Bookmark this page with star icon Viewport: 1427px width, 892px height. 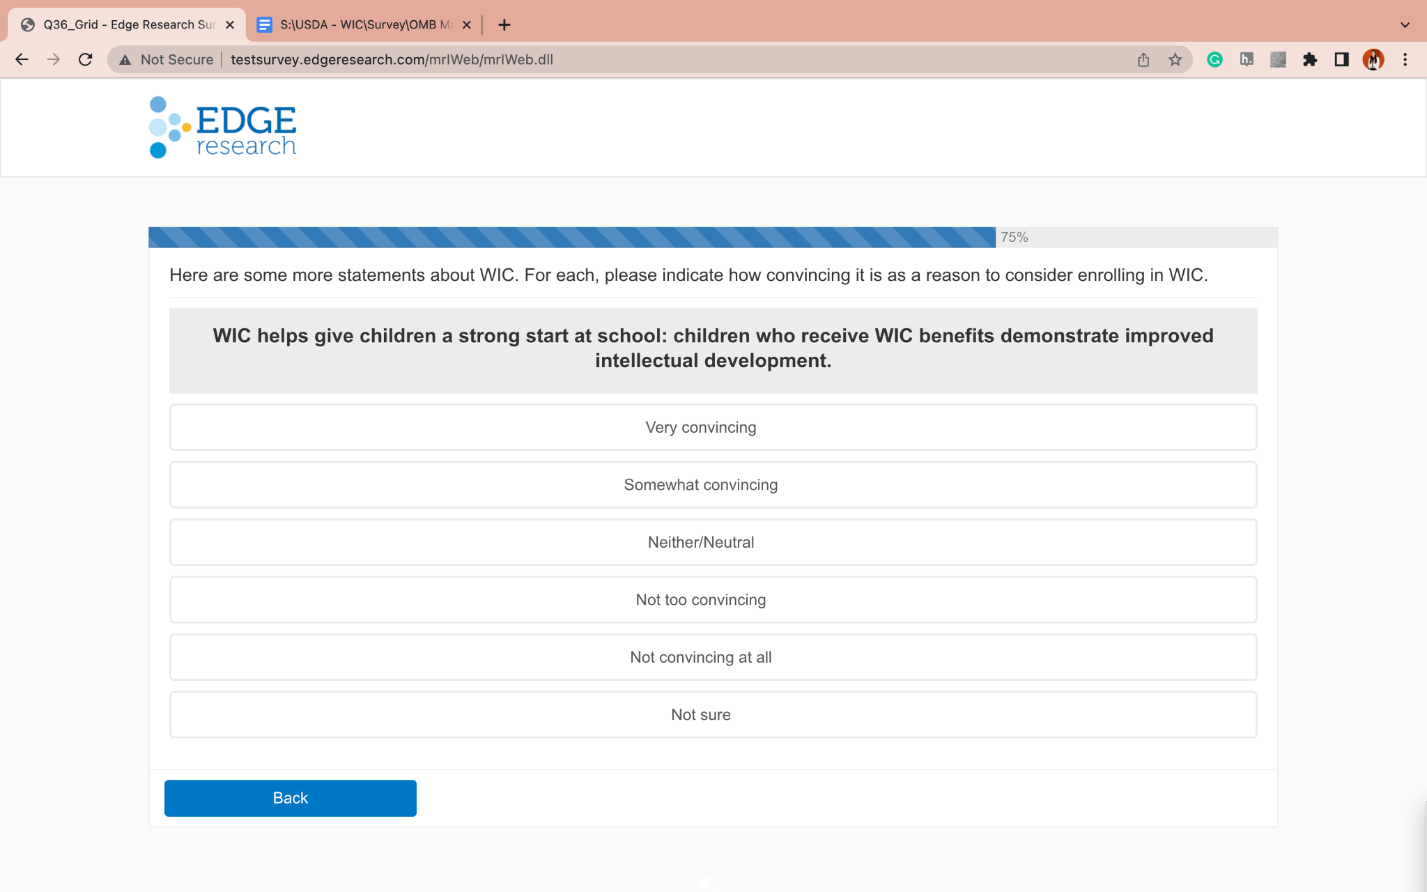(x=1175, y=60)
